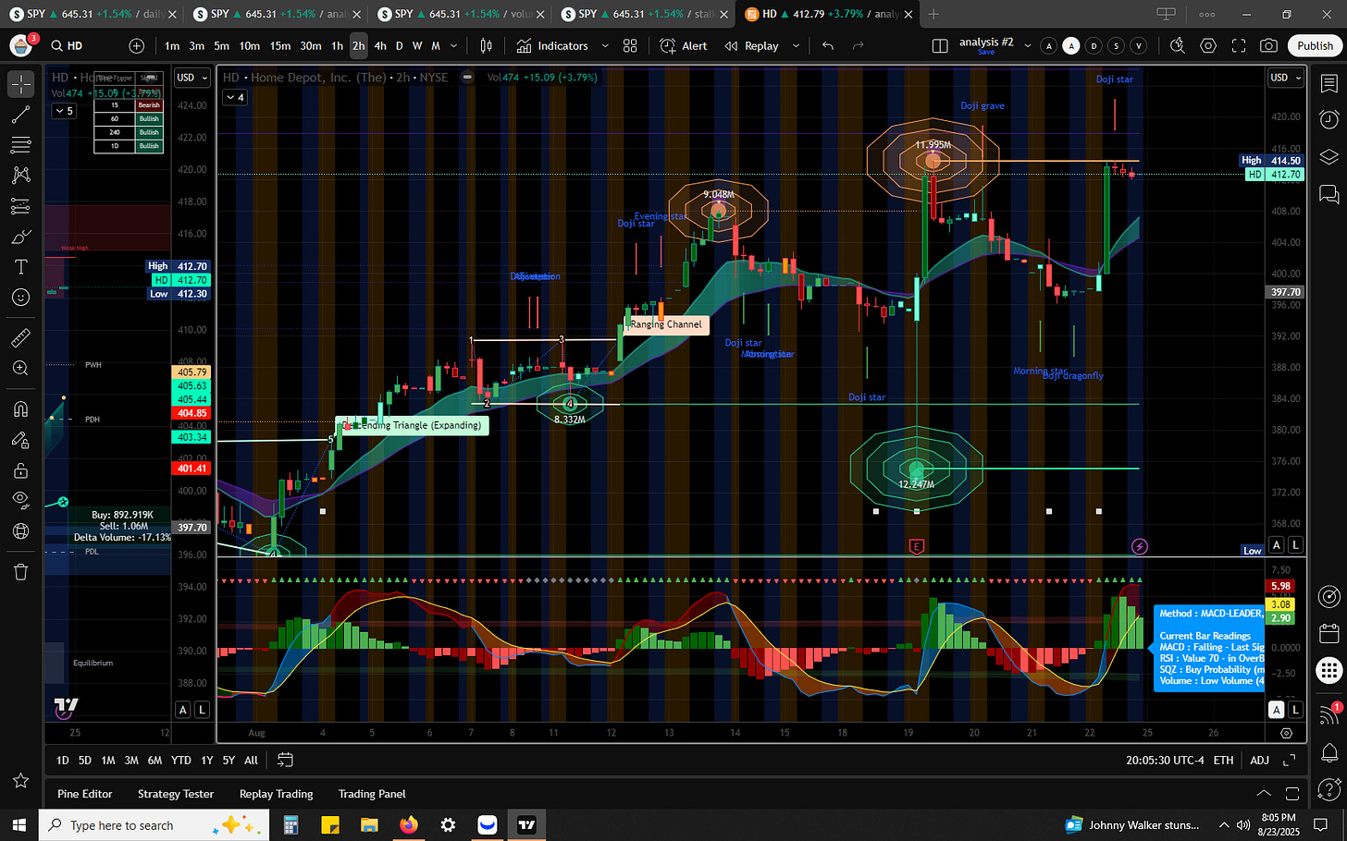Open the analysis #2 layout dropdown arrow
The width and height of the screenshot is (1347, 841).
point(1027,46)
